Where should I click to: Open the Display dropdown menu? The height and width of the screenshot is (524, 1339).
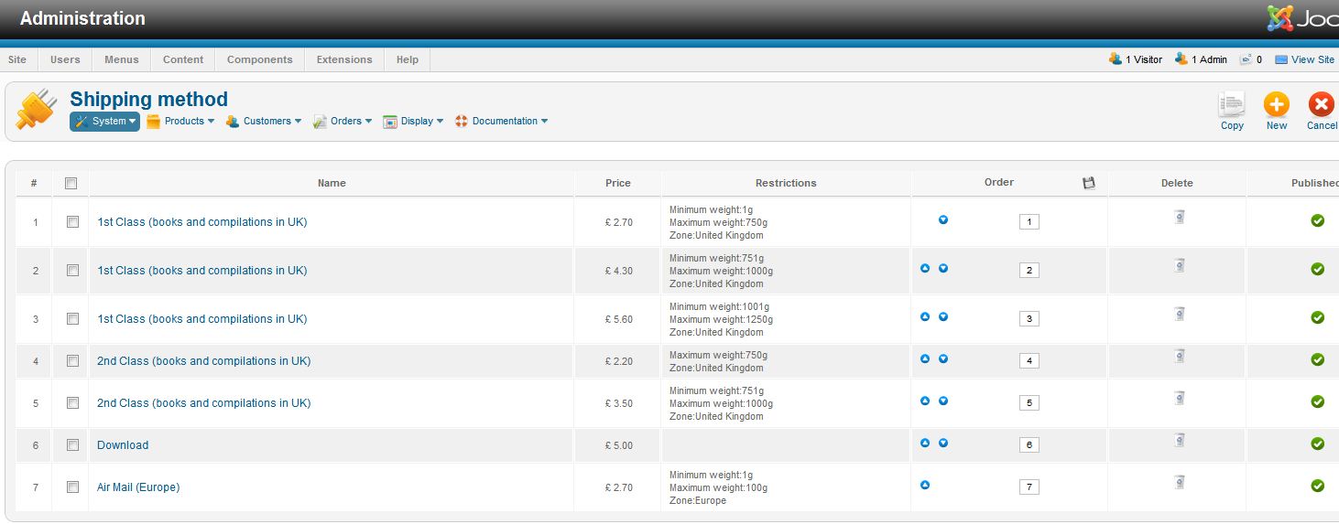(414, 121)
